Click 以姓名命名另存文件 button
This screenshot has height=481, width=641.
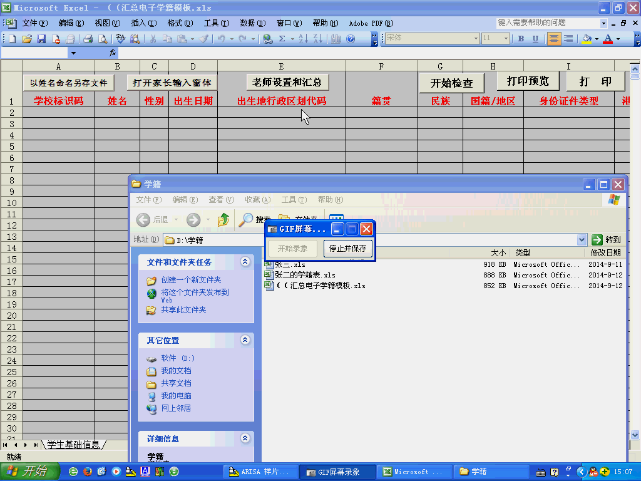point(68,83)
